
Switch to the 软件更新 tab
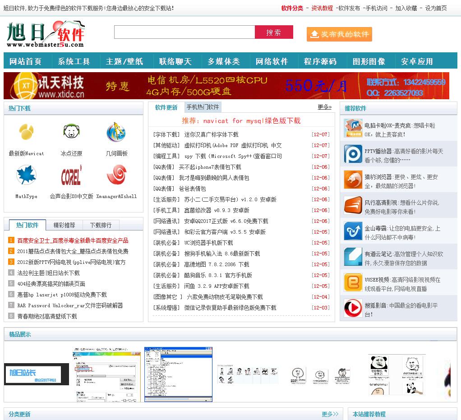click(x=166, y=107)
